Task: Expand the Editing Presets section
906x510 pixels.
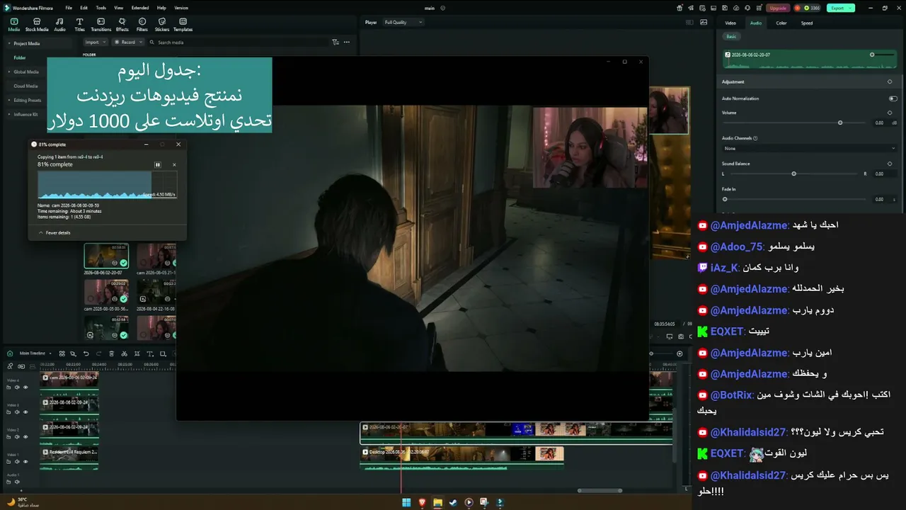Action: tap(8, 100)
